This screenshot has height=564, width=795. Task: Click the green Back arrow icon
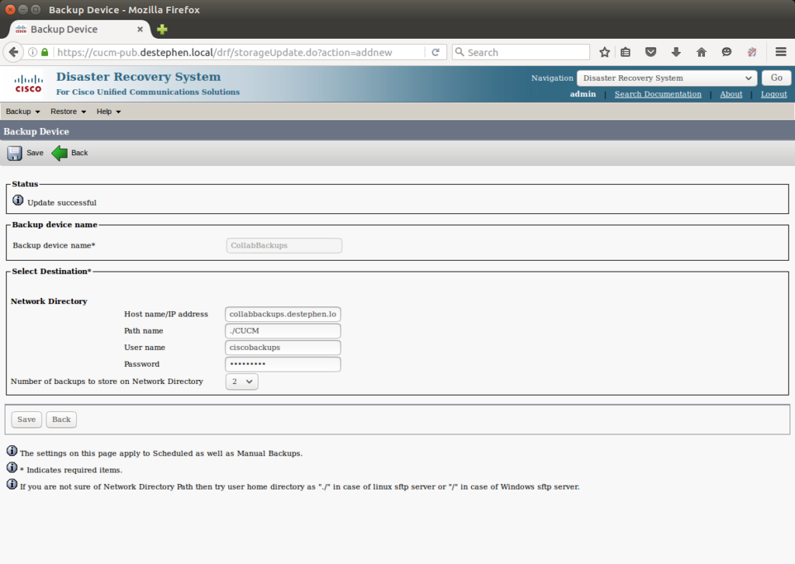click(59, 153)
